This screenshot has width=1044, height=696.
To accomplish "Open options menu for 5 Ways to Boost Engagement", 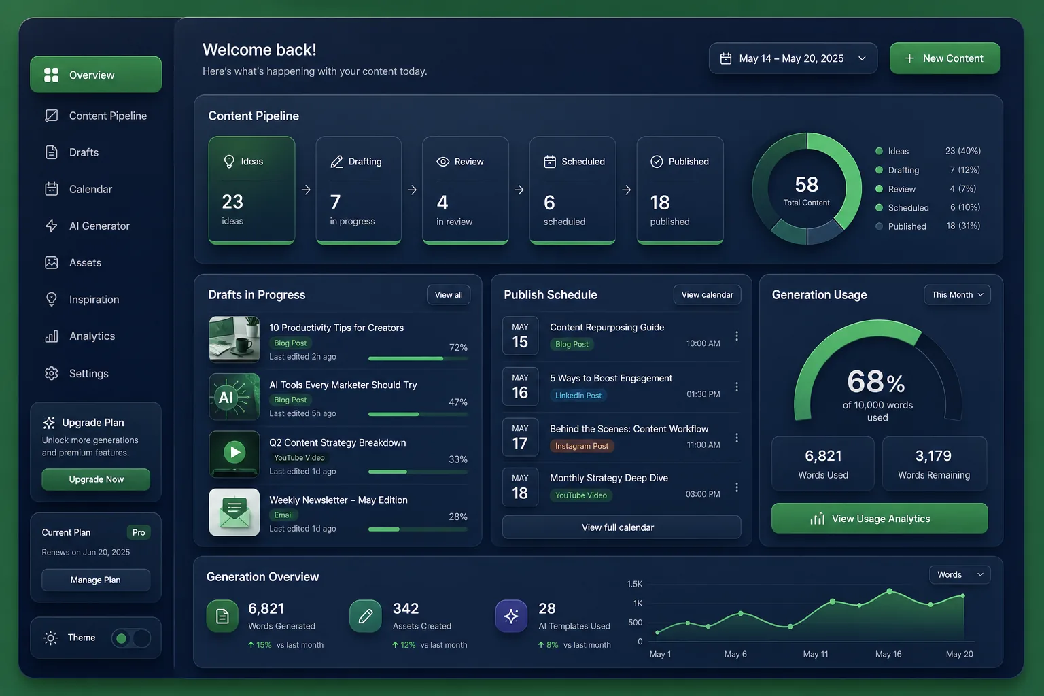I will pyautogui.click(x=737, y=387).
